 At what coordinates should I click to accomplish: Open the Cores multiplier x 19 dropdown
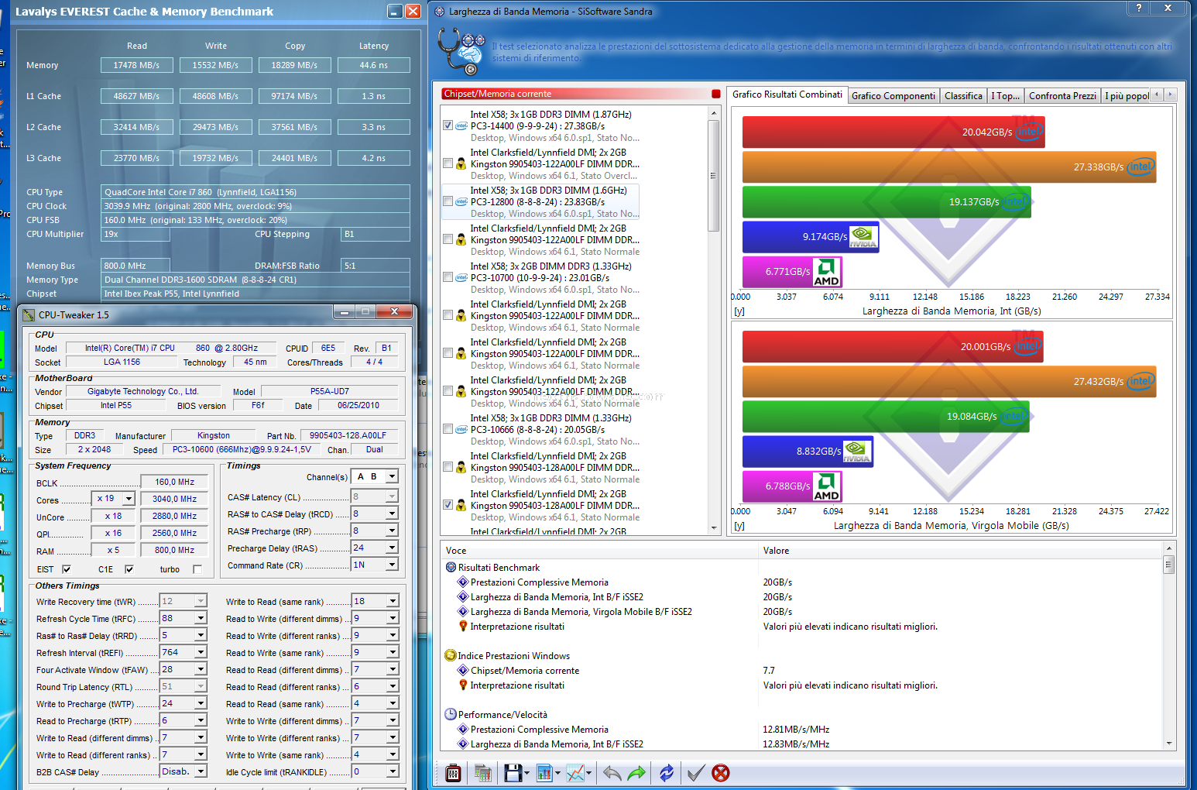click(x=129, y=499)
